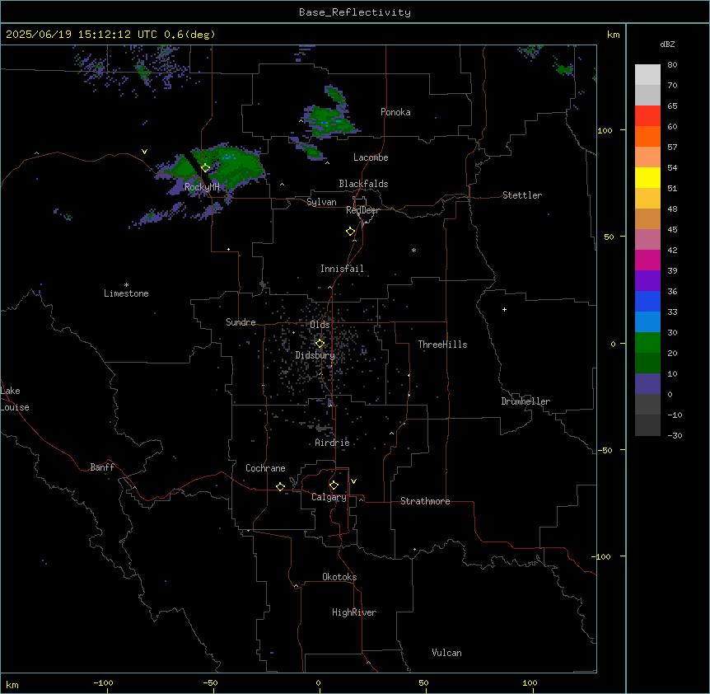Click the -100 tick on bottom axis
Screen dimensions: 710x694
tap(103, 683)
